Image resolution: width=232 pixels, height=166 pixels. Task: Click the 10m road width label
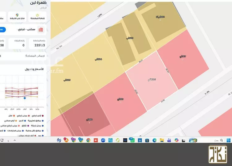[100, 16]
